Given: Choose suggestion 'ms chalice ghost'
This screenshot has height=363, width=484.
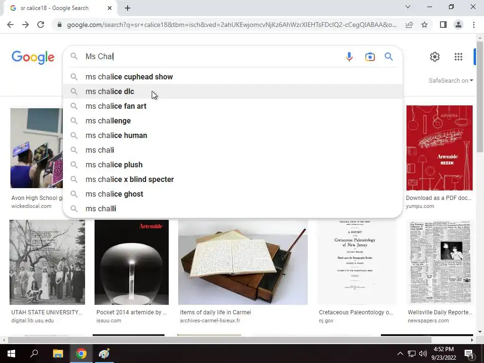Looking at the screenshot, I should coord(233,194).
